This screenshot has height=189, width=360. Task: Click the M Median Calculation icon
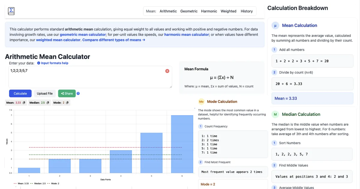pyautogui.click(x=275, y=115)
